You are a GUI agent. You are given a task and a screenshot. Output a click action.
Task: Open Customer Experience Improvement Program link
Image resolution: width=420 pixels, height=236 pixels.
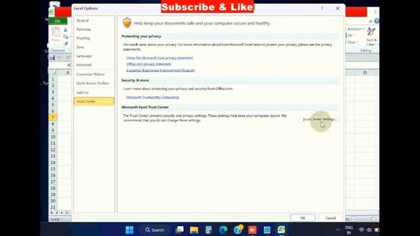[x=160, y=70]
